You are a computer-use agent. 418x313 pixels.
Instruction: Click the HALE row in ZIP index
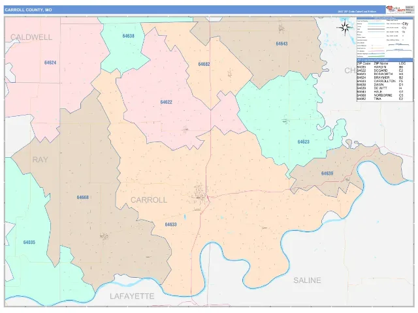click(x=380, y=91)
